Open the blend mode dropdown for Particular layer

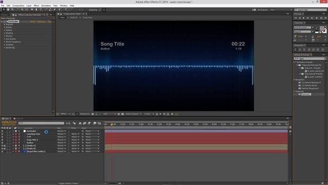point(61,131)
